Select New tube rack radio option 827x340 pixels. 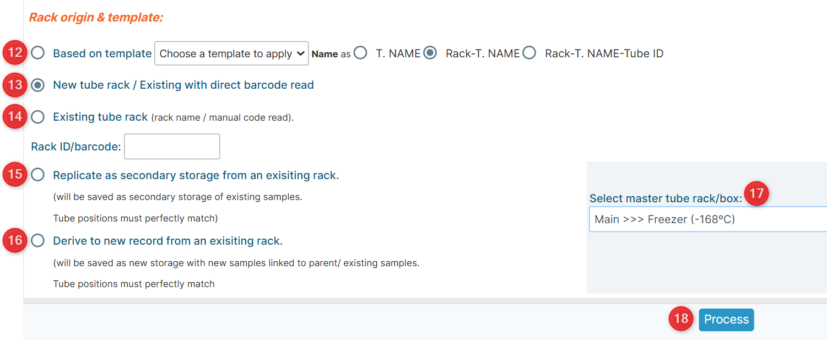(37, 85)
